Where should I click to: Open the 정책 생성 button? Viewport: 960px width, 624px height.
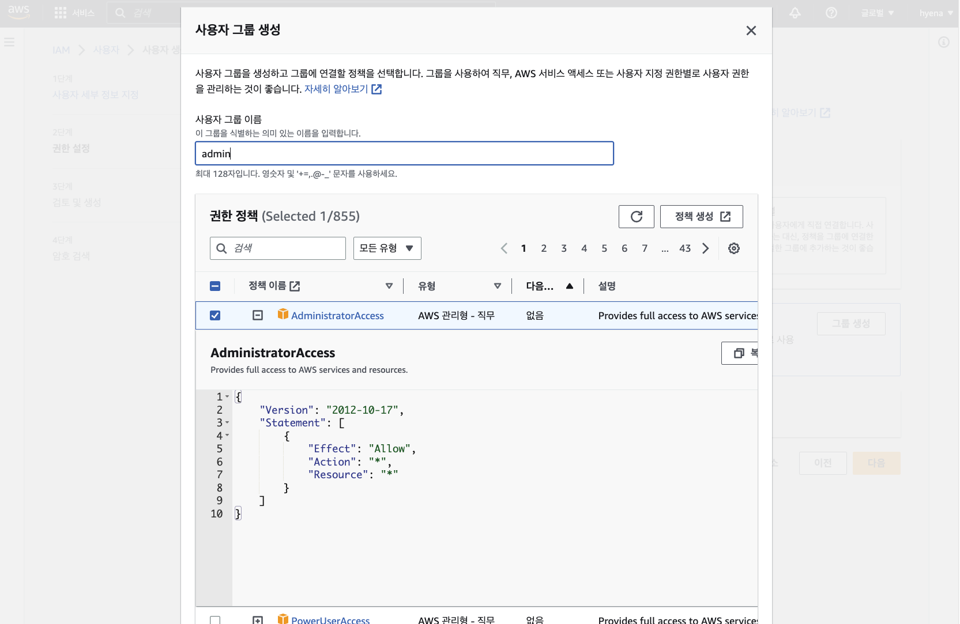point(702,217)
